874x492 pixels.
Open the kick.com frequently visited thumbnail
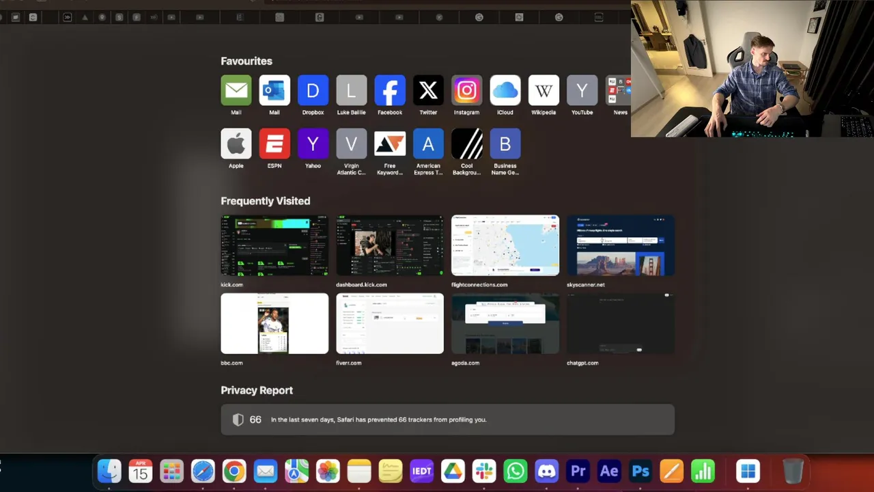[274, 245]
